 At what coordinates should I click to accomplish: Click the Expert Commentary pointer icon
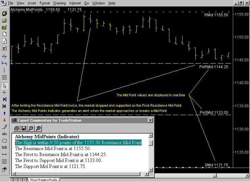pyautogui.click(x=4, y=170)
